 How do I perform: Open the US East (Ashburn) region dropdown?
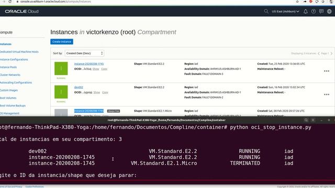pyautogui.click(x=285, y=11)
